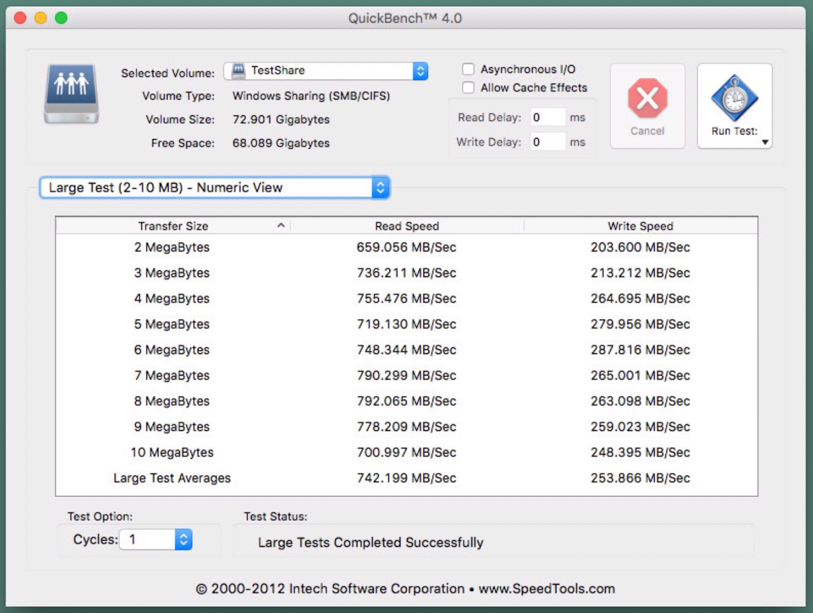Click write speed value 264.695 MB/Sec
Image resolution: width=813 pixels, height=613 pixels.
click(641, 299)
